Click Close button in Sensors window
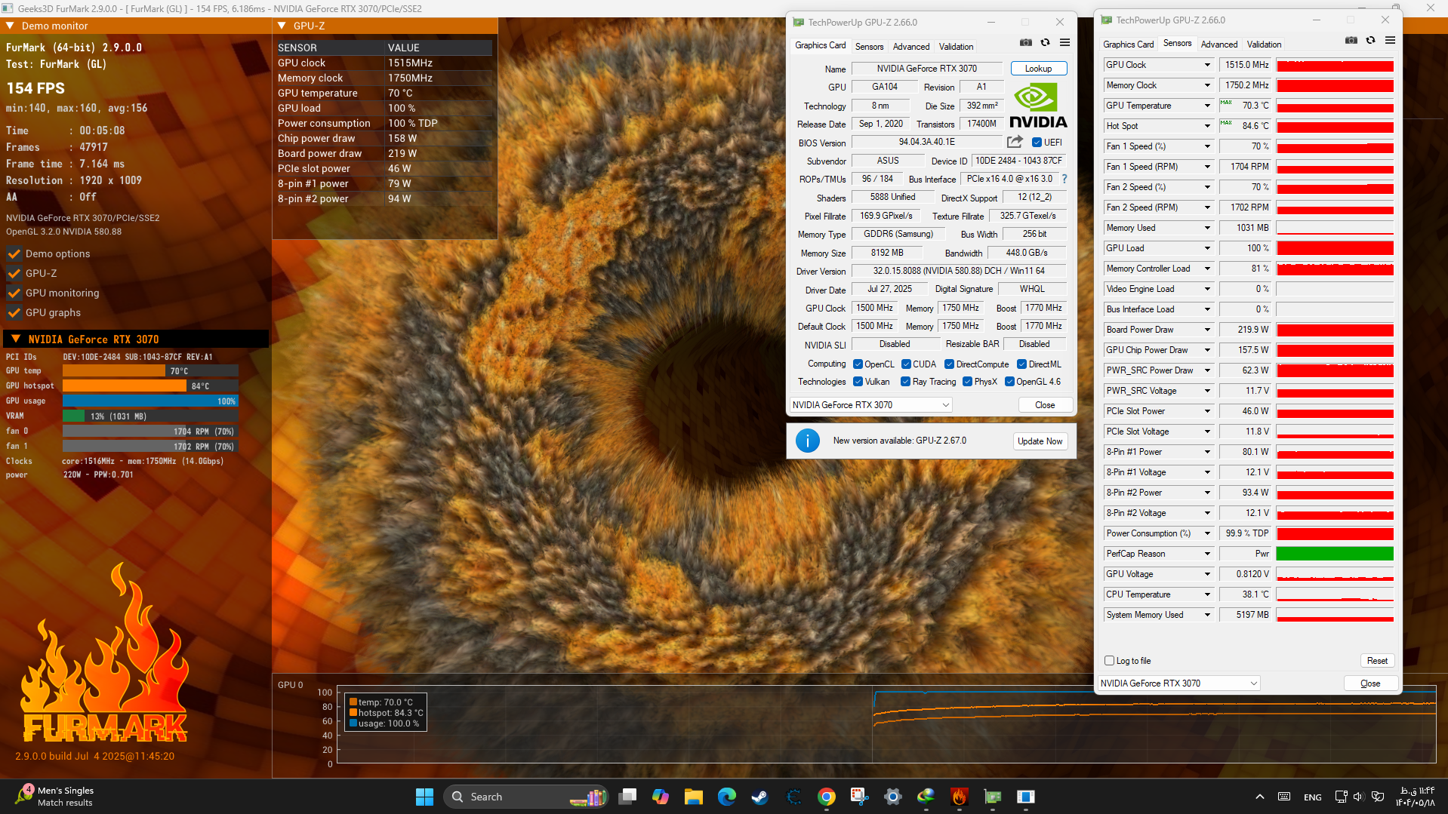The height and width of the screenshot is (814, 1448). pyautogui.click(x=1370, y=683)
